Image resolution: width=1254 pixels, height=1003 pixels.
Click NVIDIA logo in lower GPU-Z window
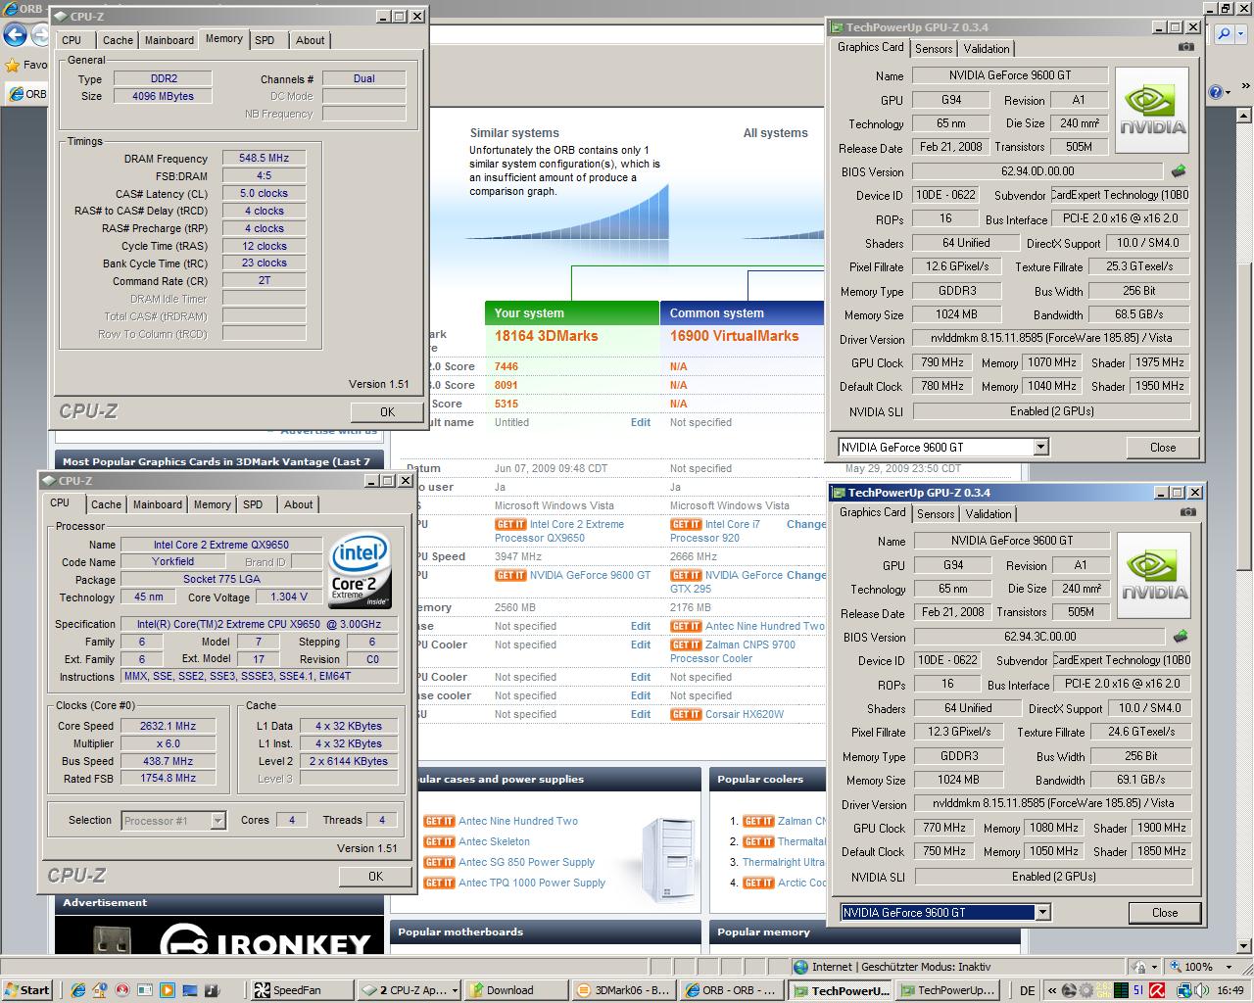[x=1154, y=576]
